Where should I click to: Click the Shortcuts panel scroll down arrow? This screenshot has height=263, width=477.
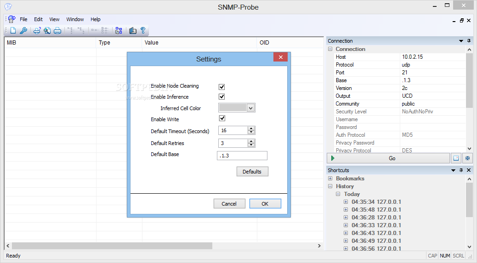tap(469, 247)
